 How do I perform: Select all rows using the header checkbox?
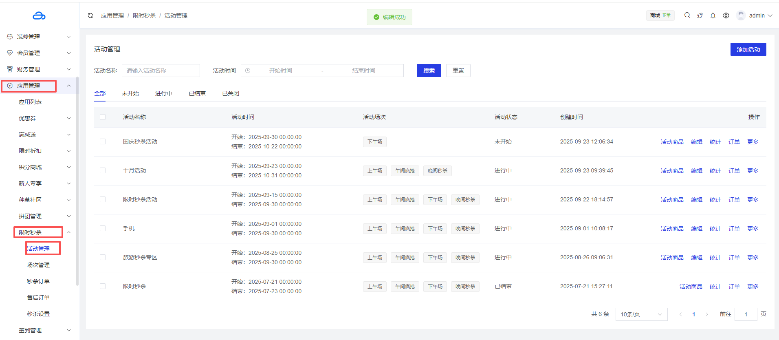click(103, 117)
